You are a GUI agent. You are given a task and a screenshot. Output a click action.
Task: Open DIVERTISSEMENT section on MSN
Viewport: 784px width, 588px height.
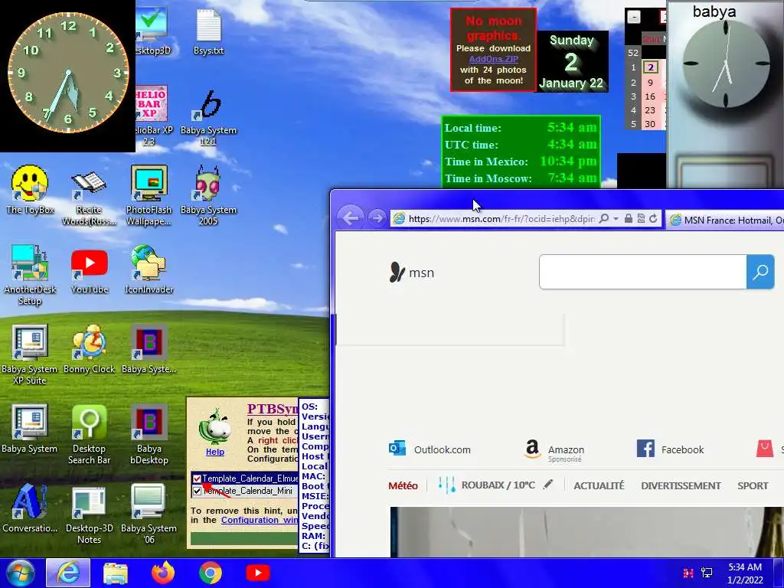pyautogui.click(x=681, y=485)
